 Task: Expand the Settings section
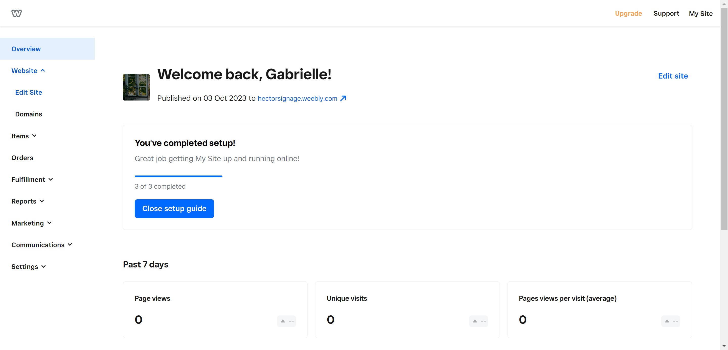pyautogui.click(x=28, y=266)
